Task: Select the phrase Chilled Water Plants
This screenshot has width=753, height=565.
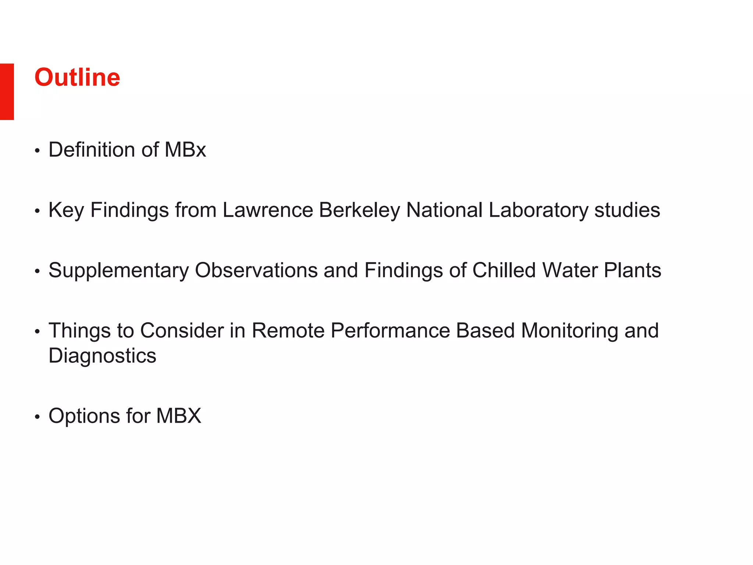Action: pyautogui.click(x=567, y=270)
